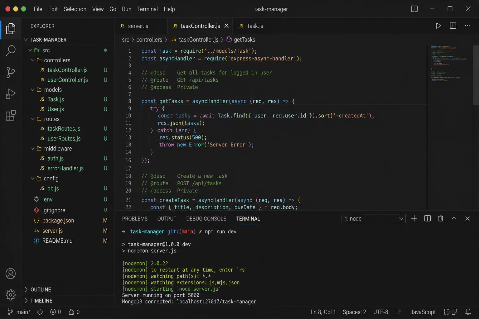
Task: Collapse the TASK-MANAGER root folder
Action: [26, 40]
